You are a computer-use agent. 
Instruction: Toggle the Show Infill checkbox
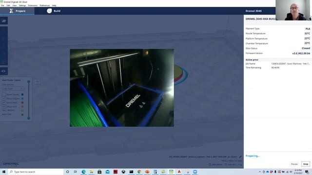pyautogui.click(x=4, y=106)
